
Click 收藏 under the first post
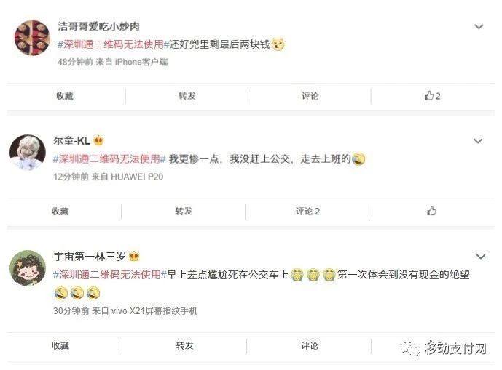tap(65, 96)
